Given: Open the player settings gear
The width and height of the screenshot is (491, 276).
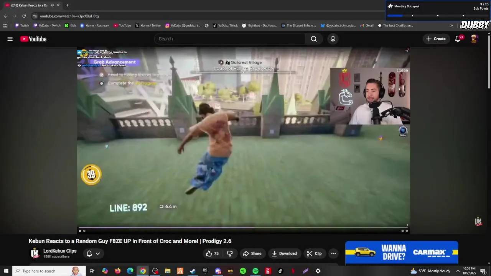Looking at the screenshot, I should pyautogui.click(x=402, y=231).
